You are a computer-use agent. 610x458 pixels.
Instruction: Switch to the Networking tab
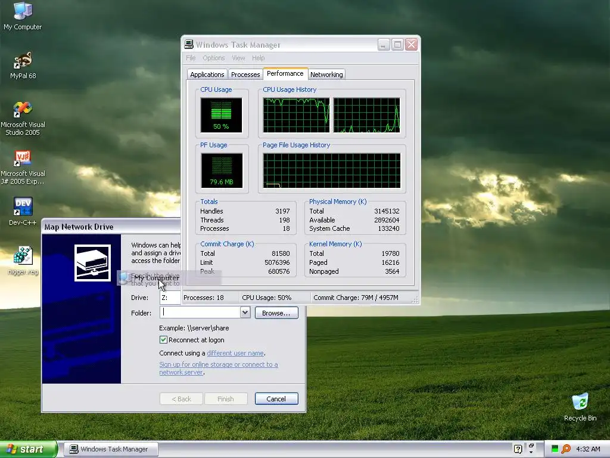[x=326, y=75]
